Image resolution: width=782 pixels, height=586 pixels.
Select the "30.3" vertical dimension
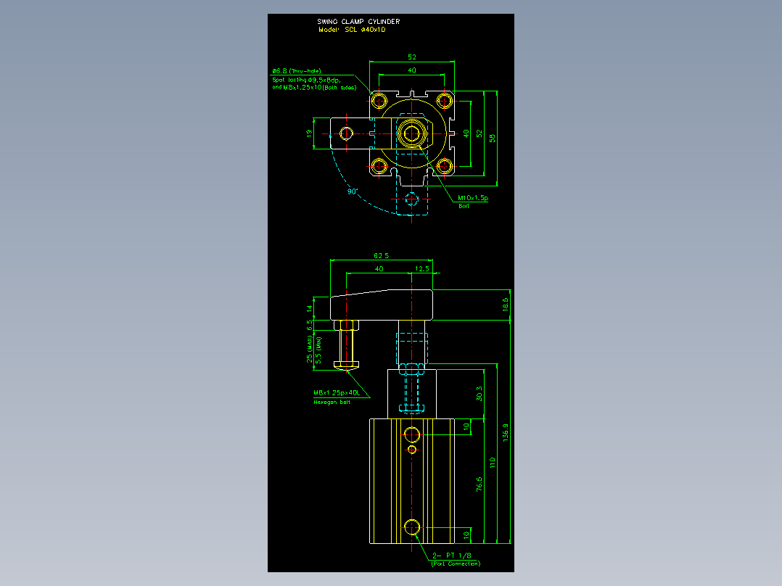click(x=480, y=394)
